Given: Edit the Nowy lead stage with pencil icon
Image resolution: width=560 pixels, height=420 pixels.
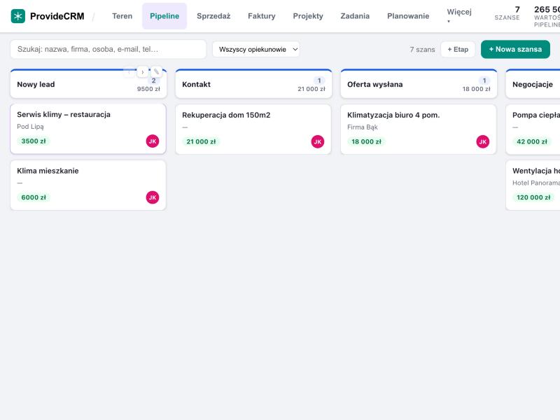Looking at the screenshot, I should click(x=156, y=72).
